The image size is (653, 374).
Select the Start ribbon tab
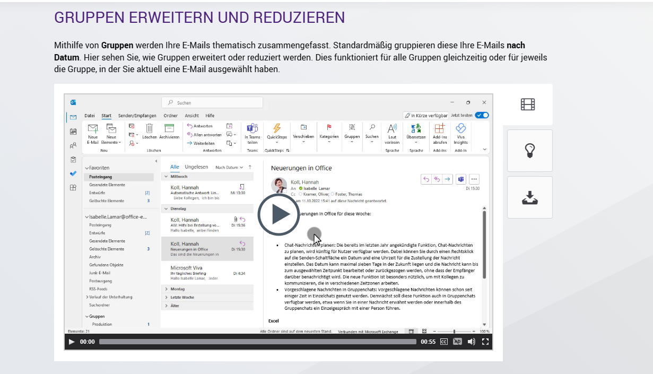[107, 116]
